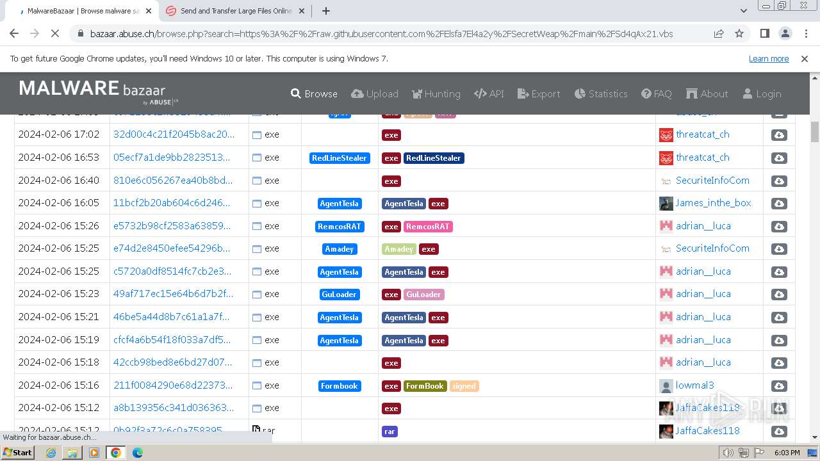Image resolution: width=820 pixels, height=461 pixels.
Task: Download sample 05ecf7a1de9bb2823513 via cloud icon
Action: [x=779, y=158]
